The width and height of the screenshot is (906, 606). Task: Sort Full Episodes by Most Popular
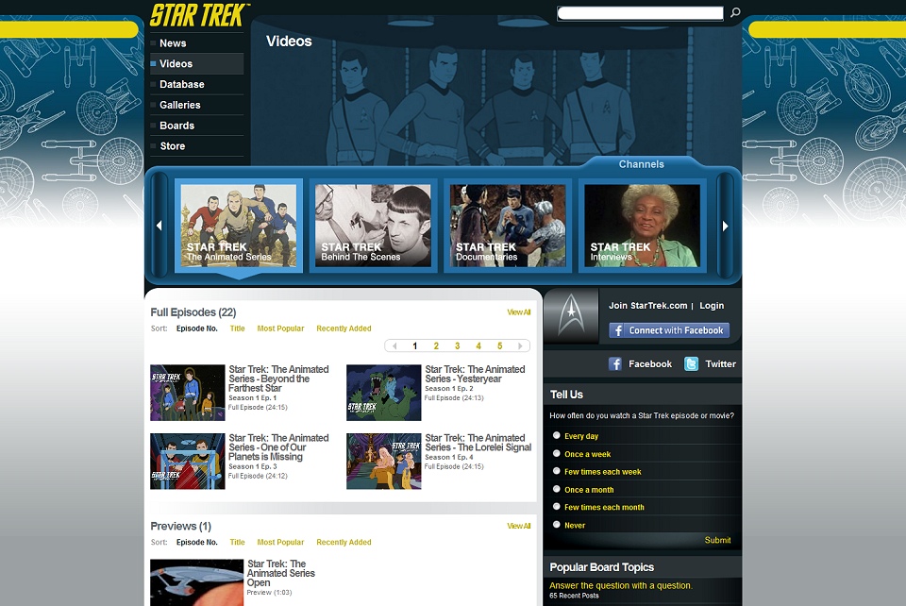coord(280,328)
